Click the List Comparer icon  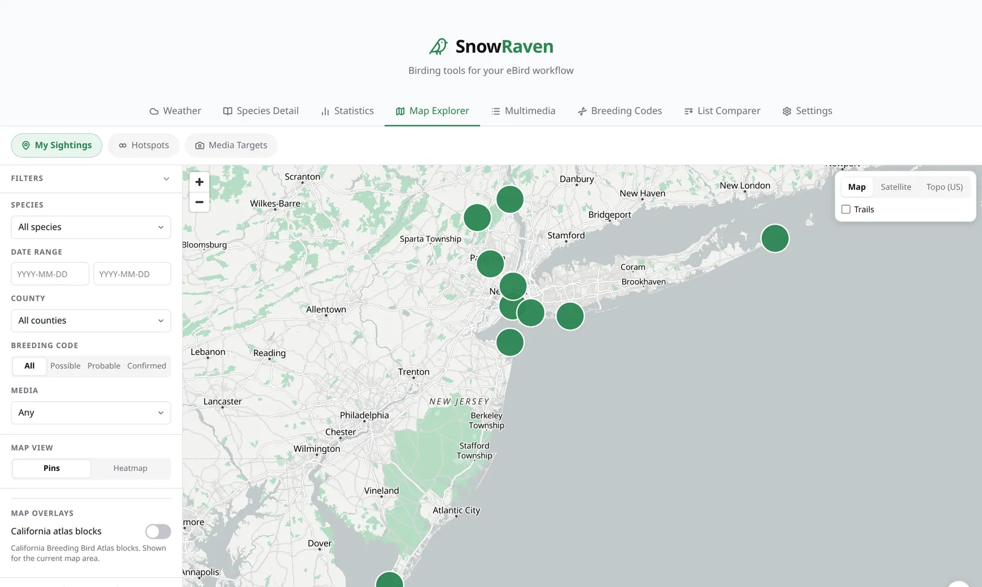point(689,111)
